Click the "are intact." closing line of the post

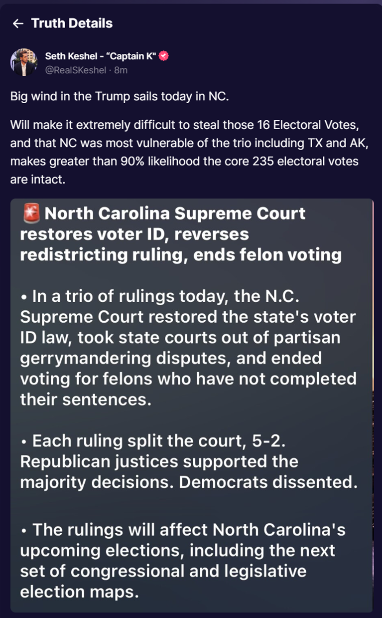coord(38,180)
